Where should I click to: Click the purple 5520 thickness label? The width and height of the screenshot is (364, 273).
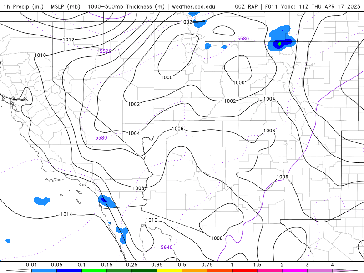[106, 51]
